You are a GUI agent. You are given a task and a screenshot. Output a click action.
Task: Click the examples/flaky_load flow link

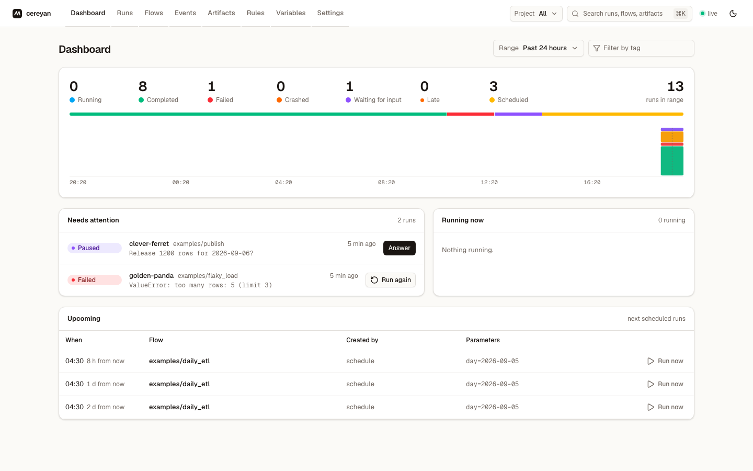[x=208, y=276]
